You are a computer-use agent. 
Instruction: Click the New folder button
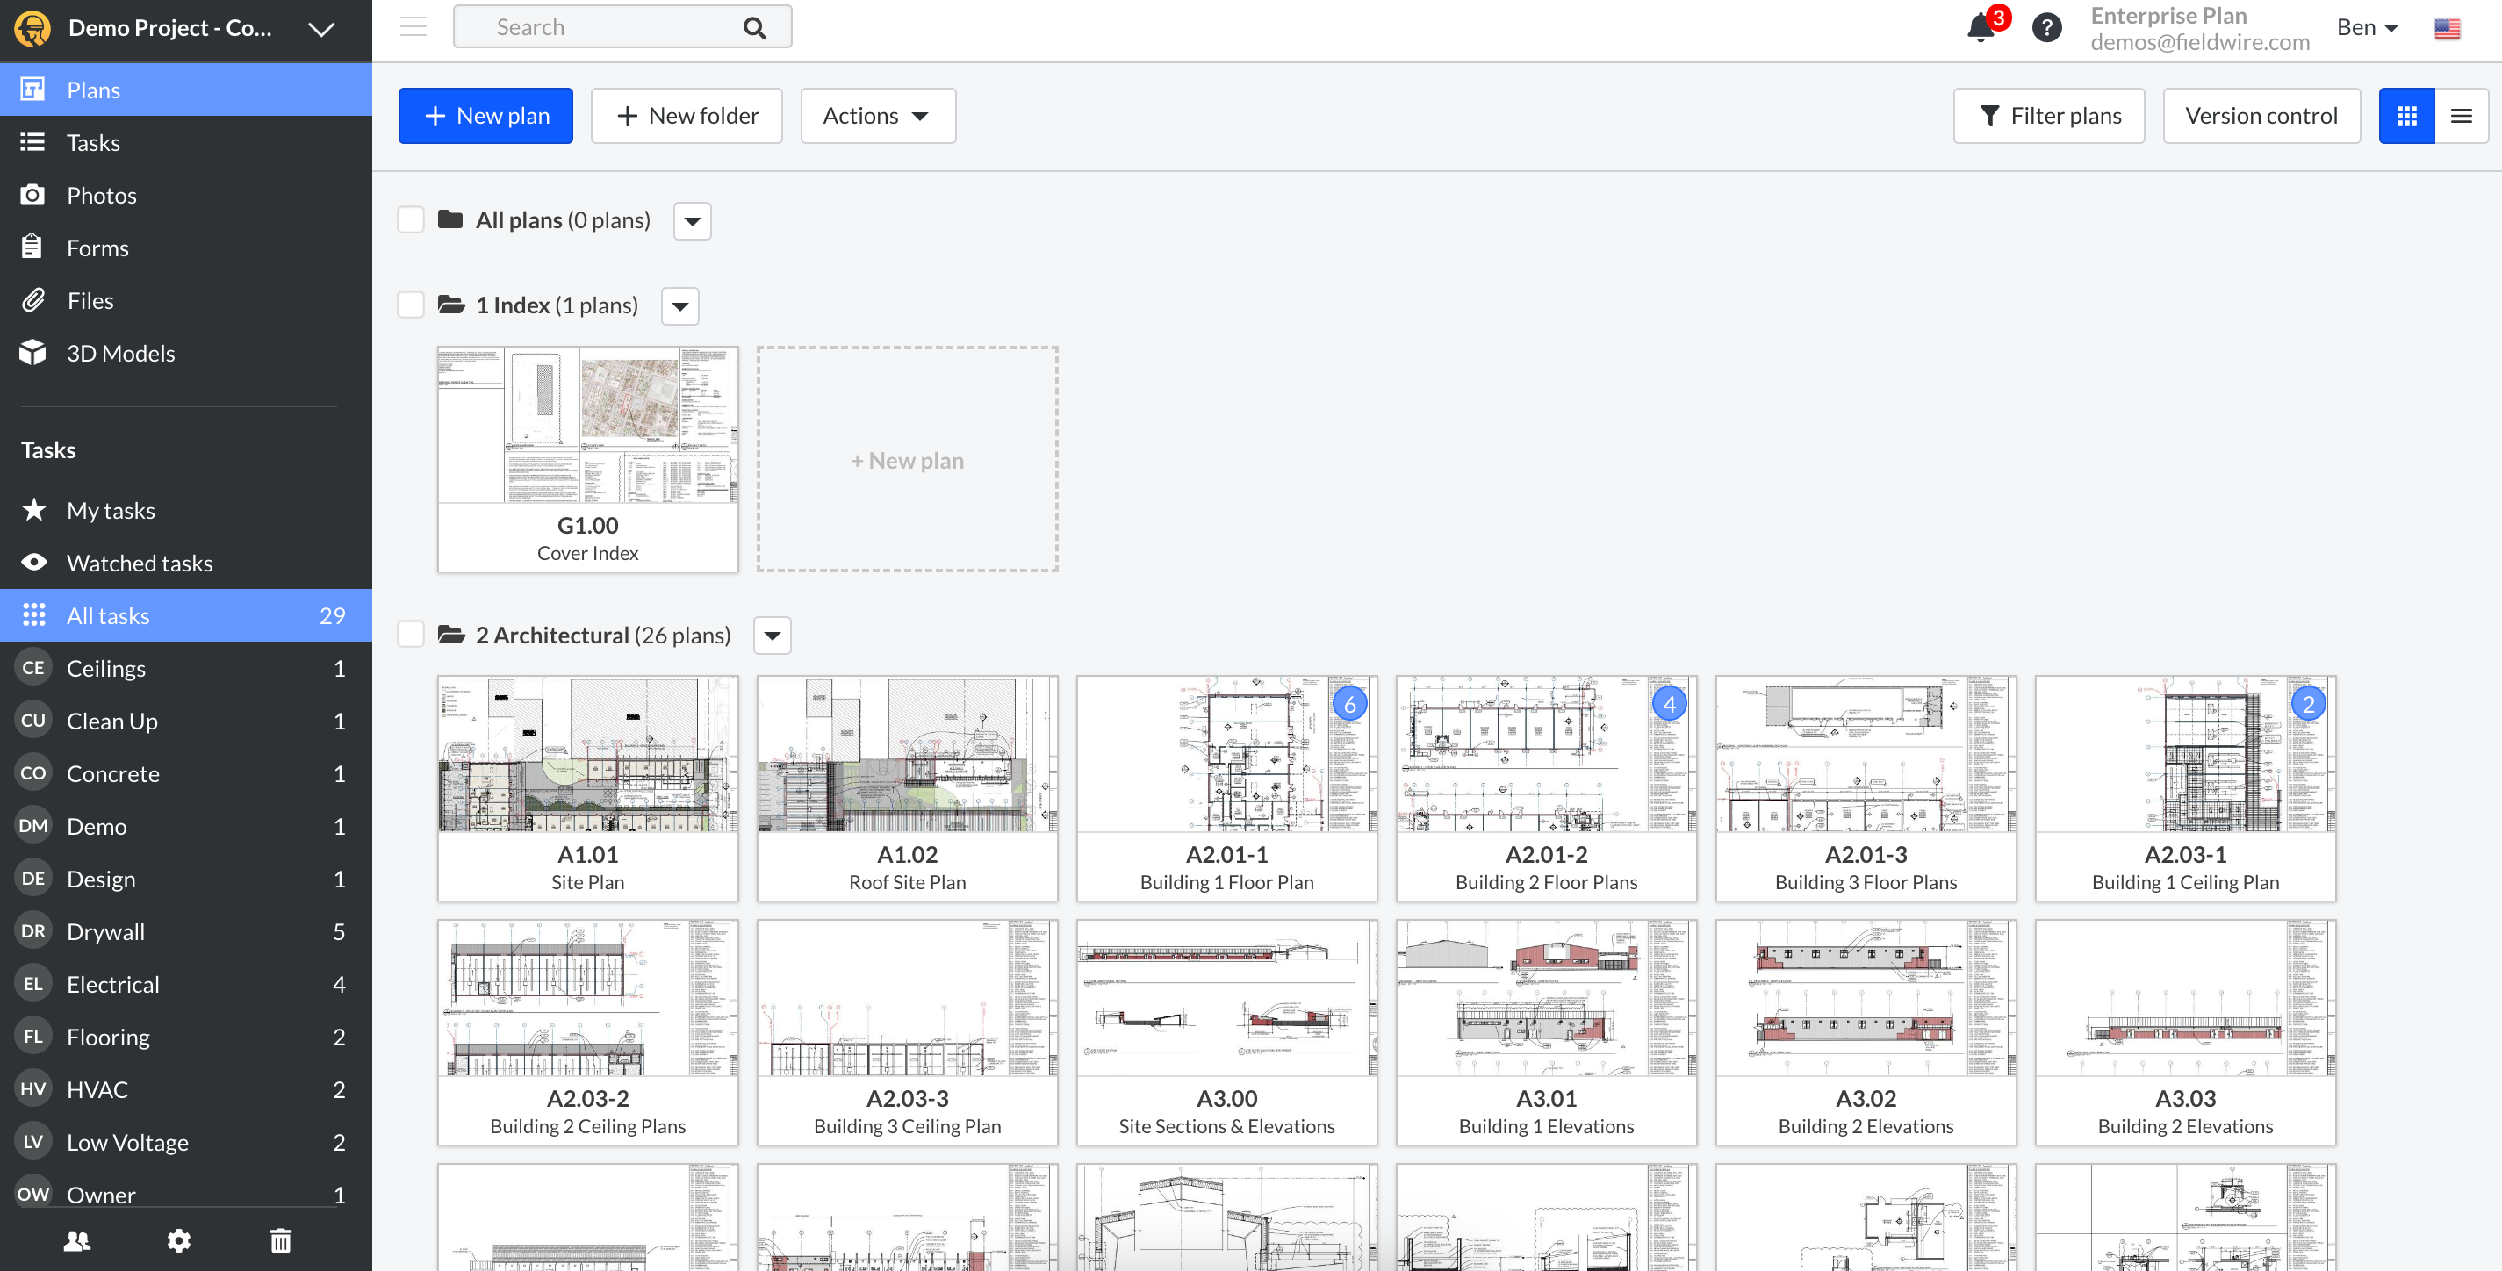click(687, 115)
